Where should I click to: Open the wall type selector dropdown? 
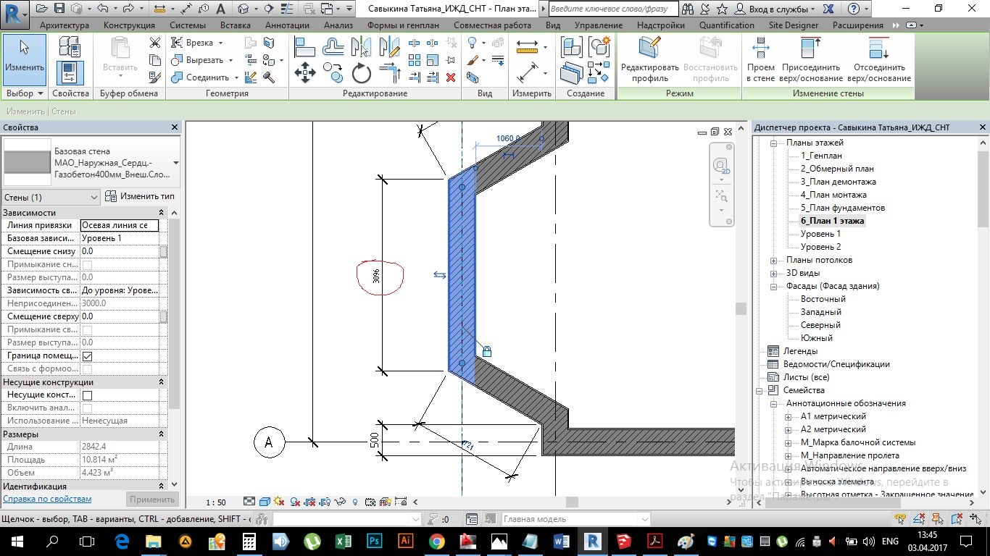[x=175, y=163]
